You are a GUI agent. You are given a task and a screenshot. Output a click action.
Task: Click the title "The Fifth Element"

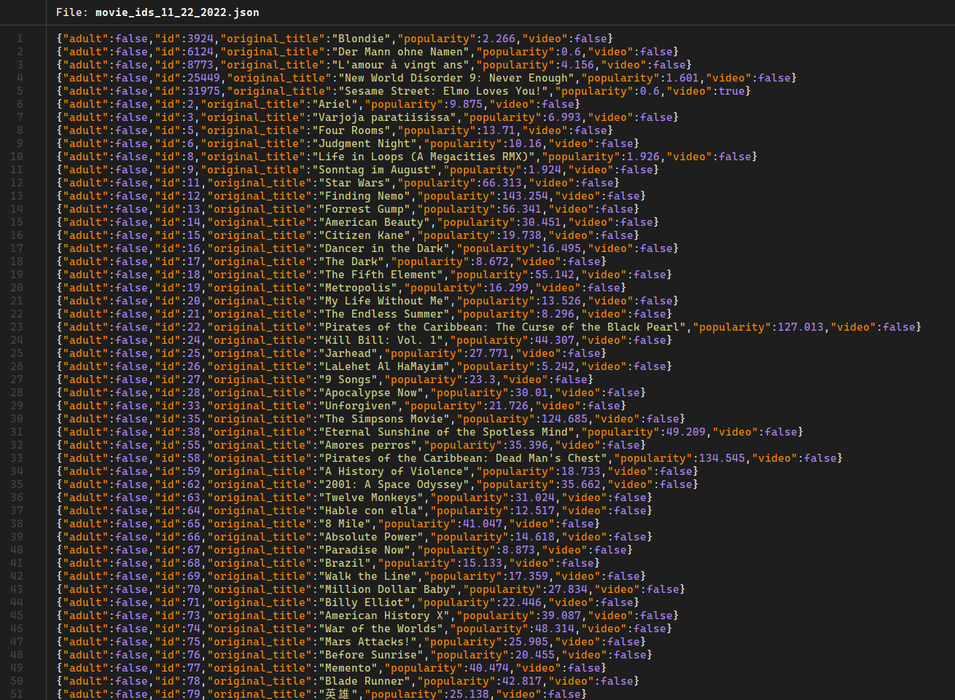pos(381,275)
